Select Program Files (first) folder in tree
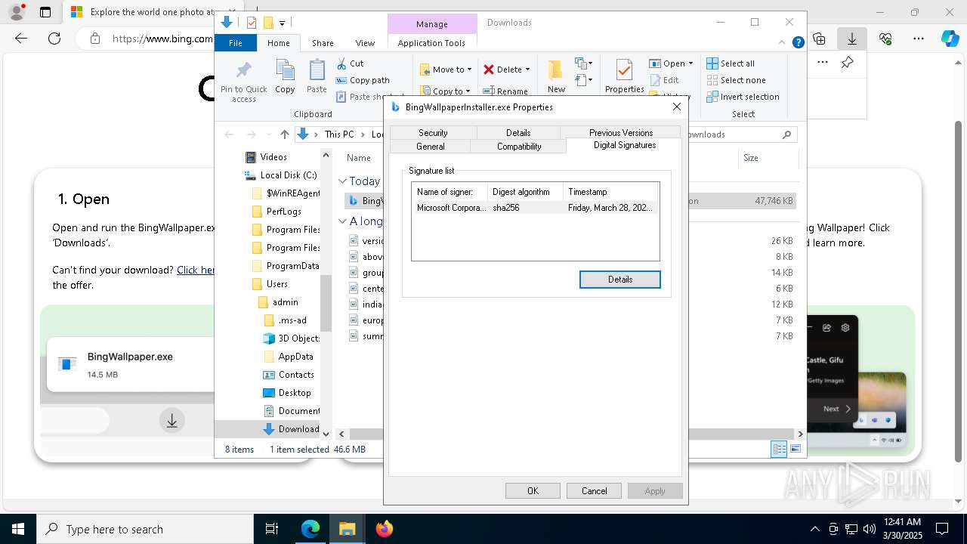The width and height of the screenshot is (967, 544). 286,230
